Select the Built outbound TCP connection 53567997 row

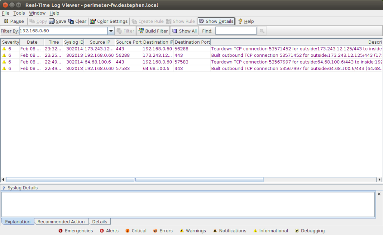191,69
